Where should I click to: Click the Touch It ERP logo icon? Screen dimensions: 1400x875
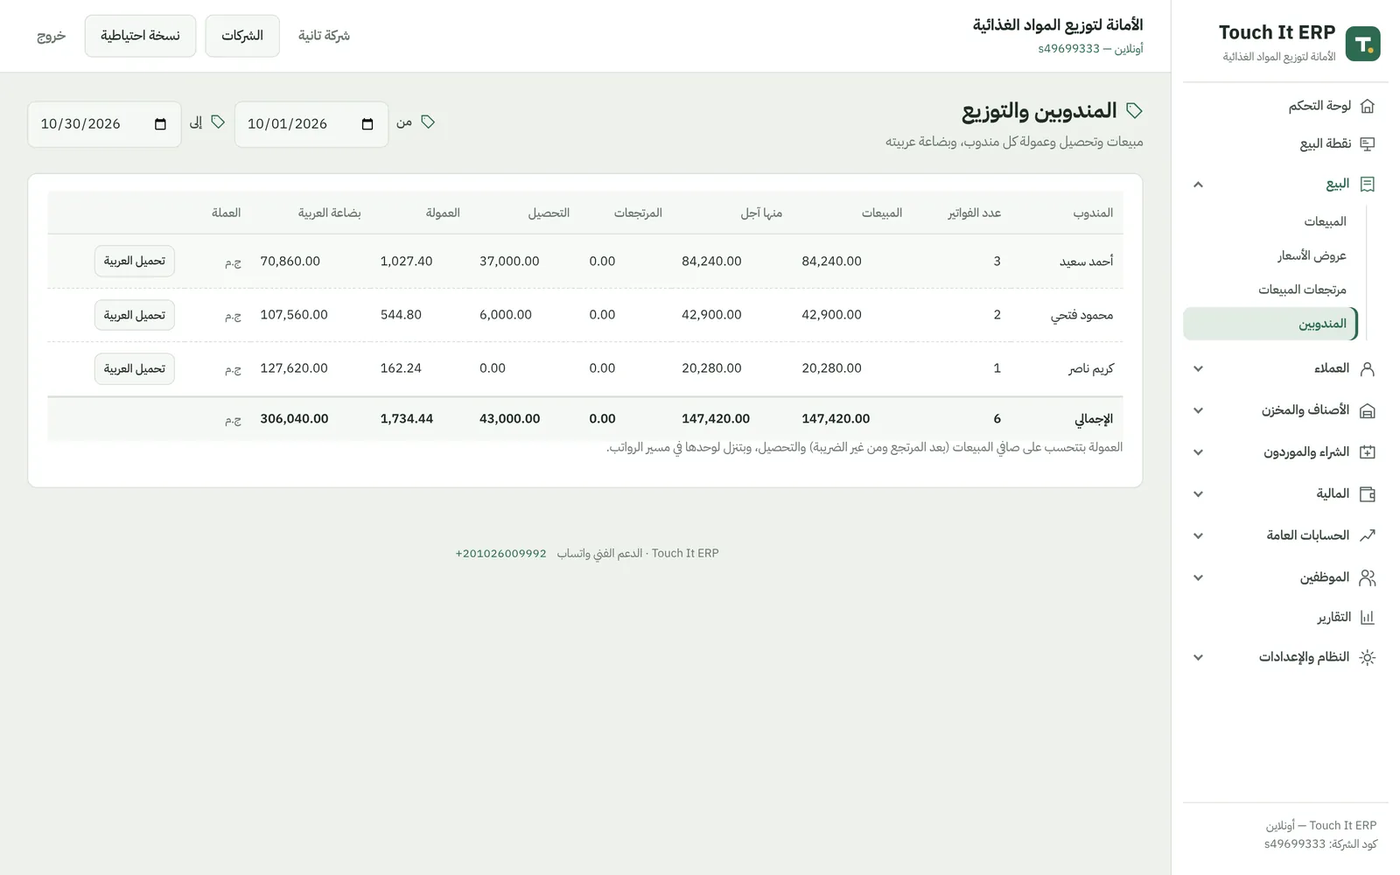(x=1362, y=44)
